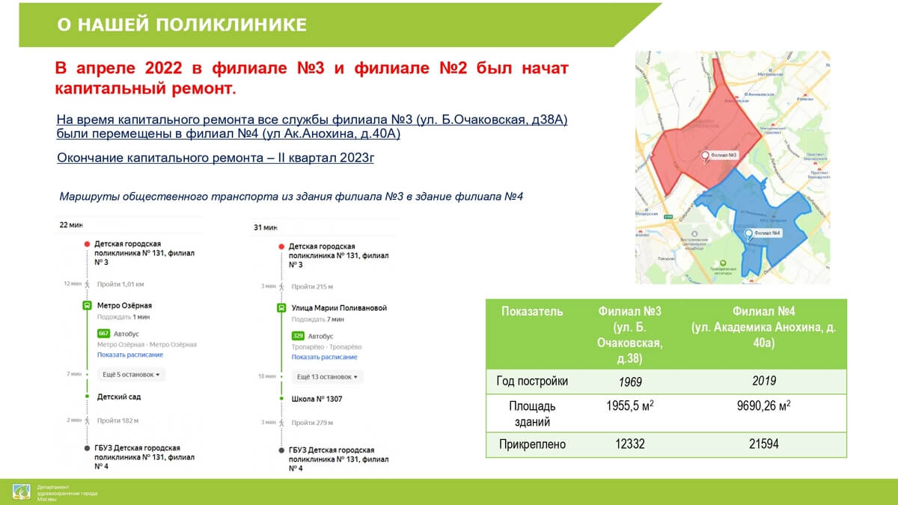This screenshot has height=505, width=898.
Task: Expand the Ещё 13 остановок dropdown
Action: (327, 376)
